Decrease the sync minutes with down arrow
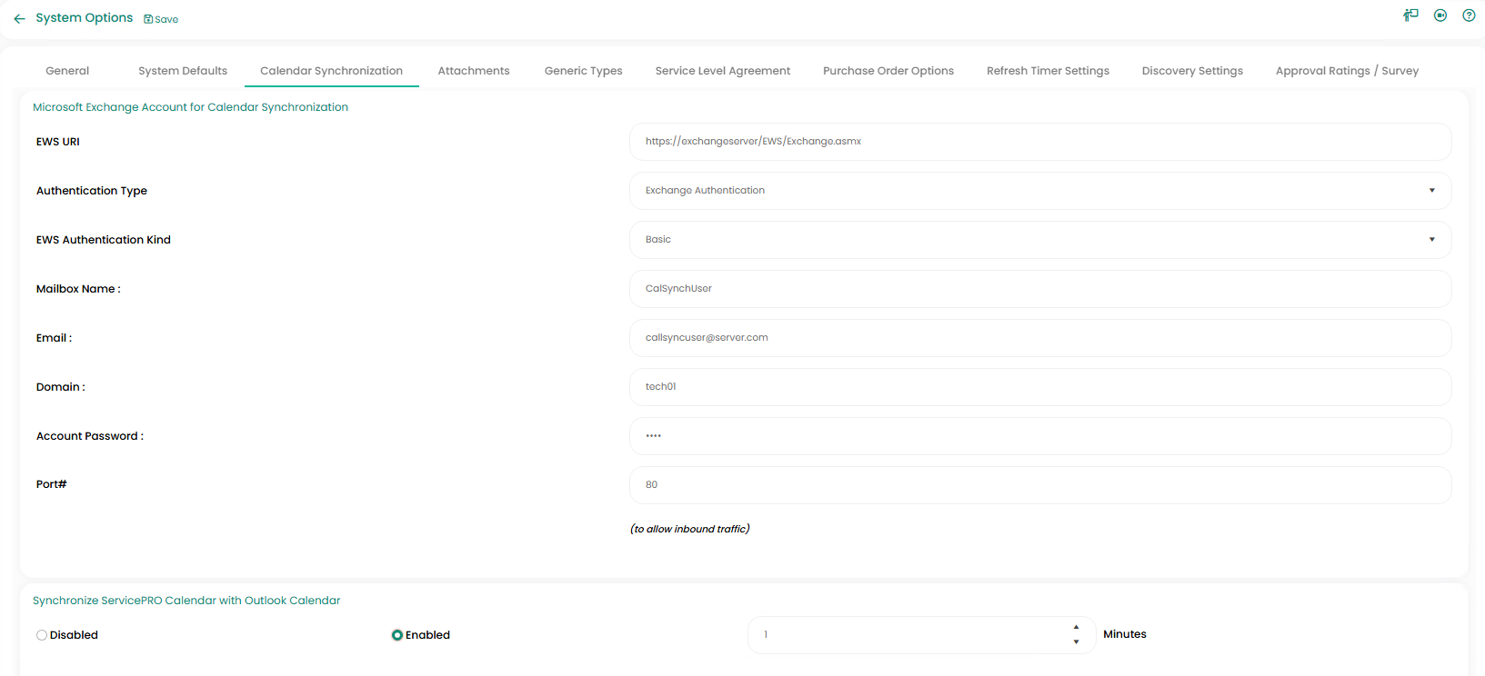The height and width of the screenshot is (676, 1485). pyautogui.click(x=1076, y=642)
